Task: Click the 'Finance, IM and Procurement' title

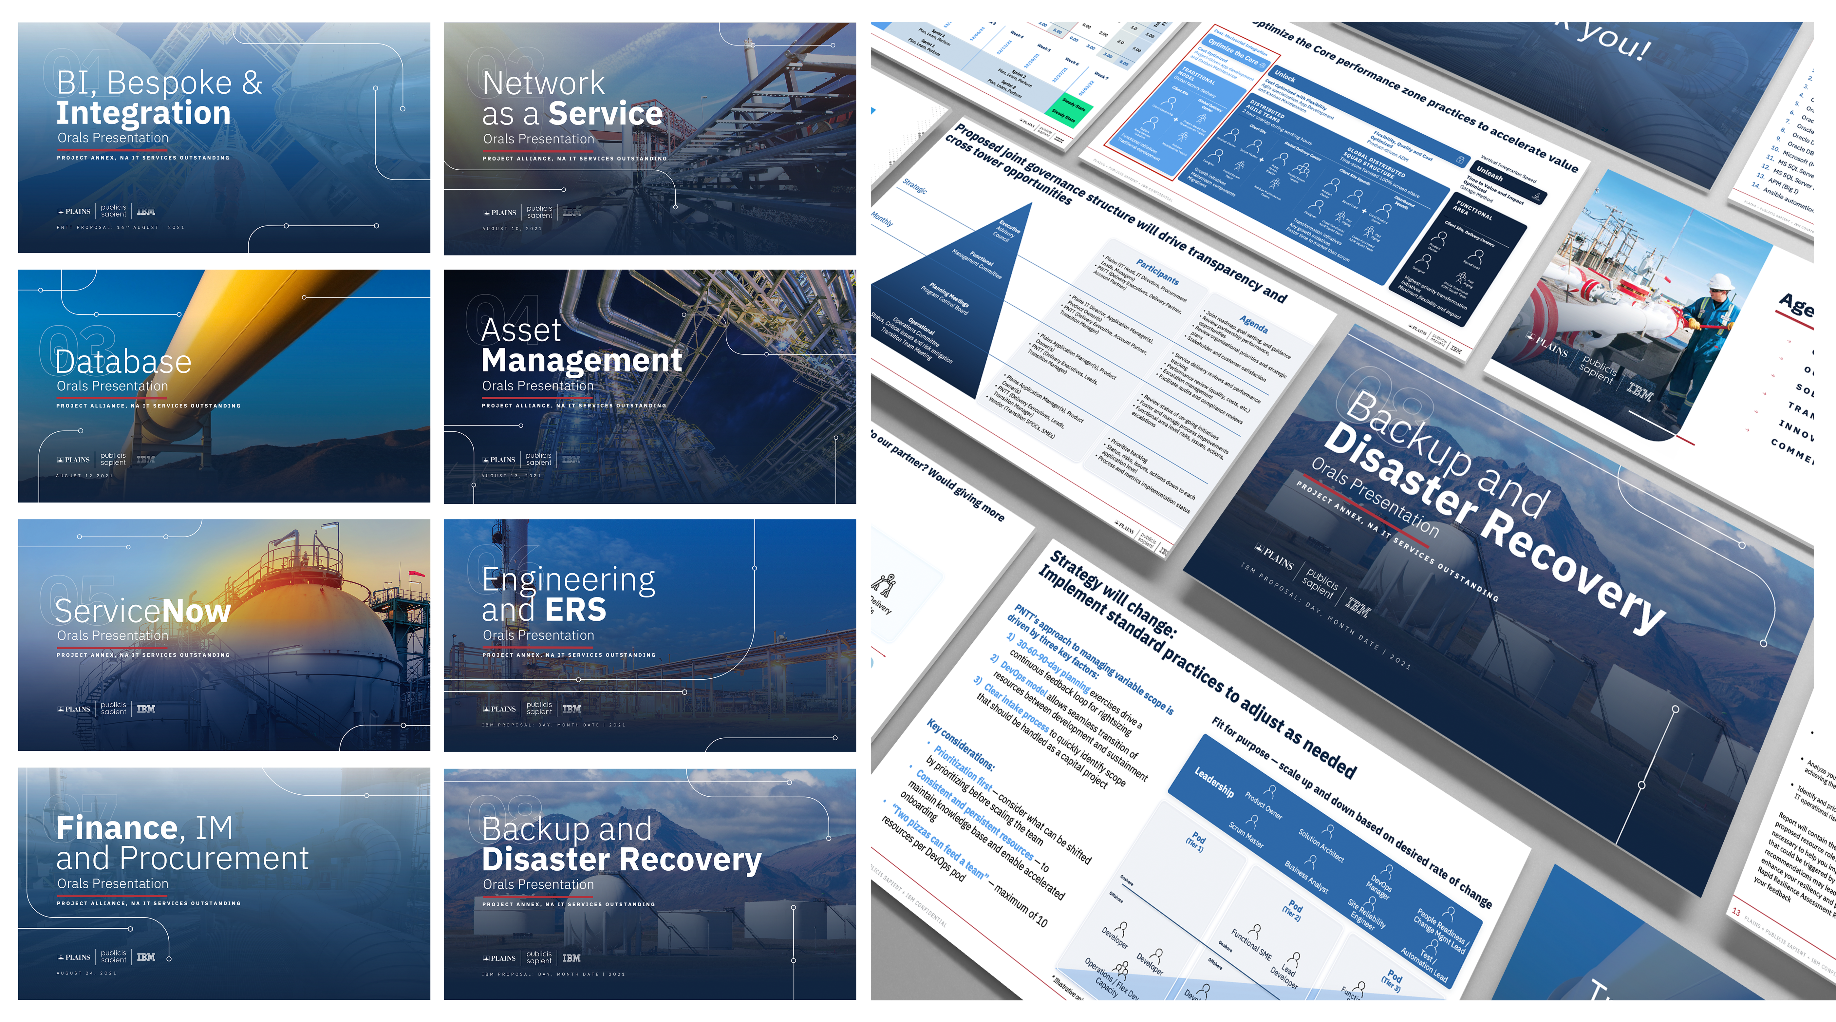Action: [x=182, y=842]
